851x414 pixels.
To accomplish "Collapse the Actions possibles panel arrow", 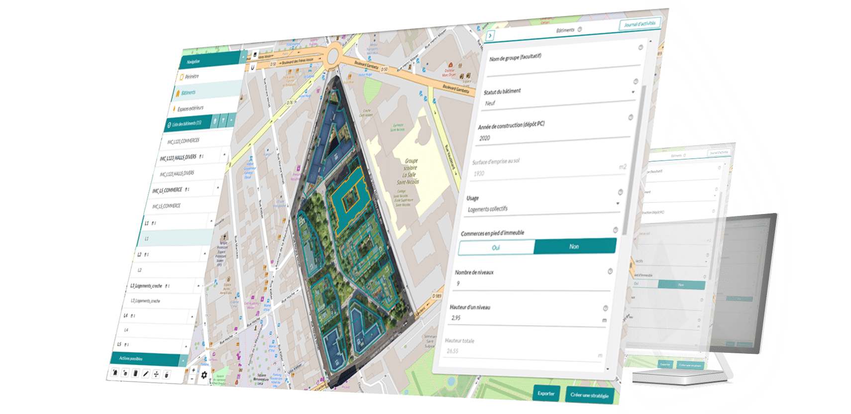I will point(183,360).
